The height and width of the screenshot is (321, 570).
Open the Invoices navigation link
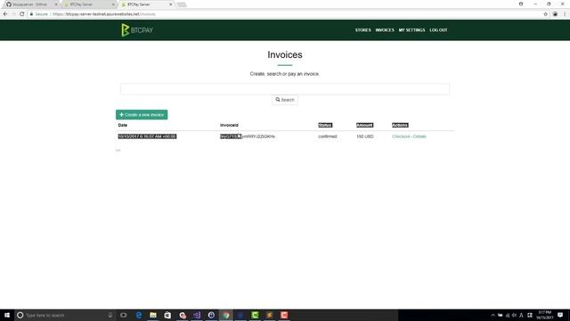[x=385, y=30]
